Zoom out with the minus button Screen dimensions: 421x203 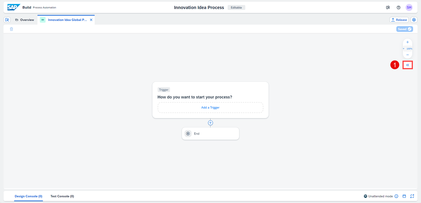coord(408,55)
